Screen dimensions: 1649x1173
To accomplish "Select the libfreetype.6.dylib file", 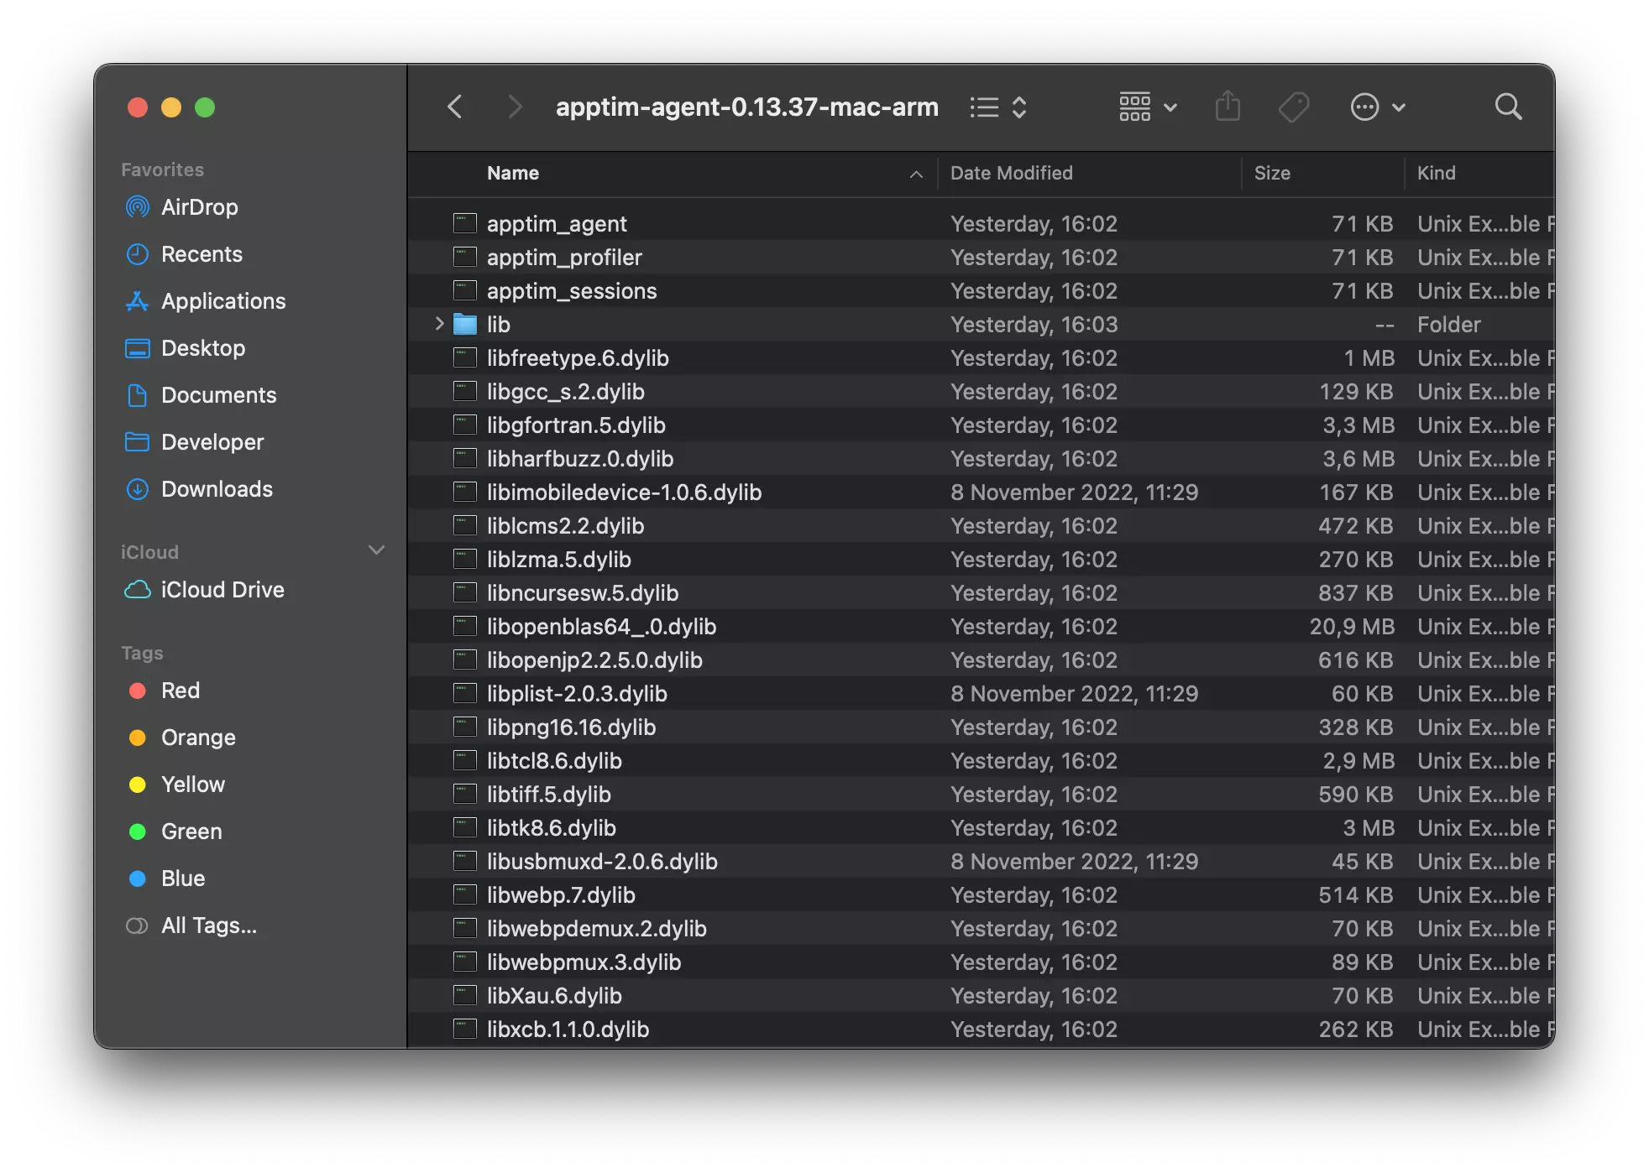I will pyautogui.click(x=578, y=357).
